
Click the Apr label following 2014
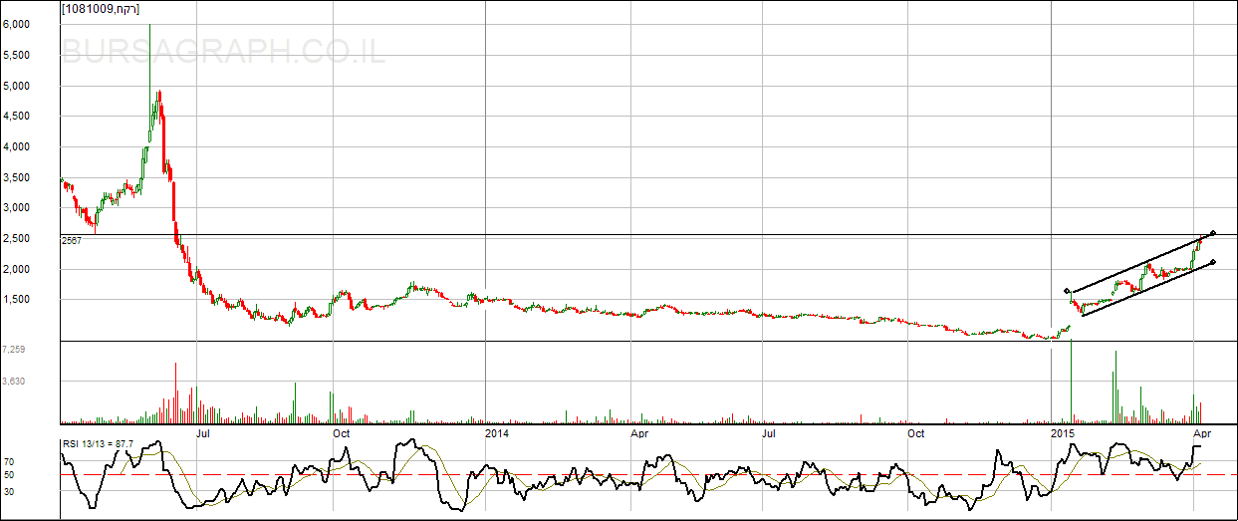click(x=640, y=433)
